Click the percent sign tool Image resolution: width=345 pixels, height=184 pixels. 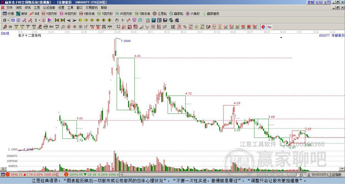pyautogui.click(x=185, y=27)
